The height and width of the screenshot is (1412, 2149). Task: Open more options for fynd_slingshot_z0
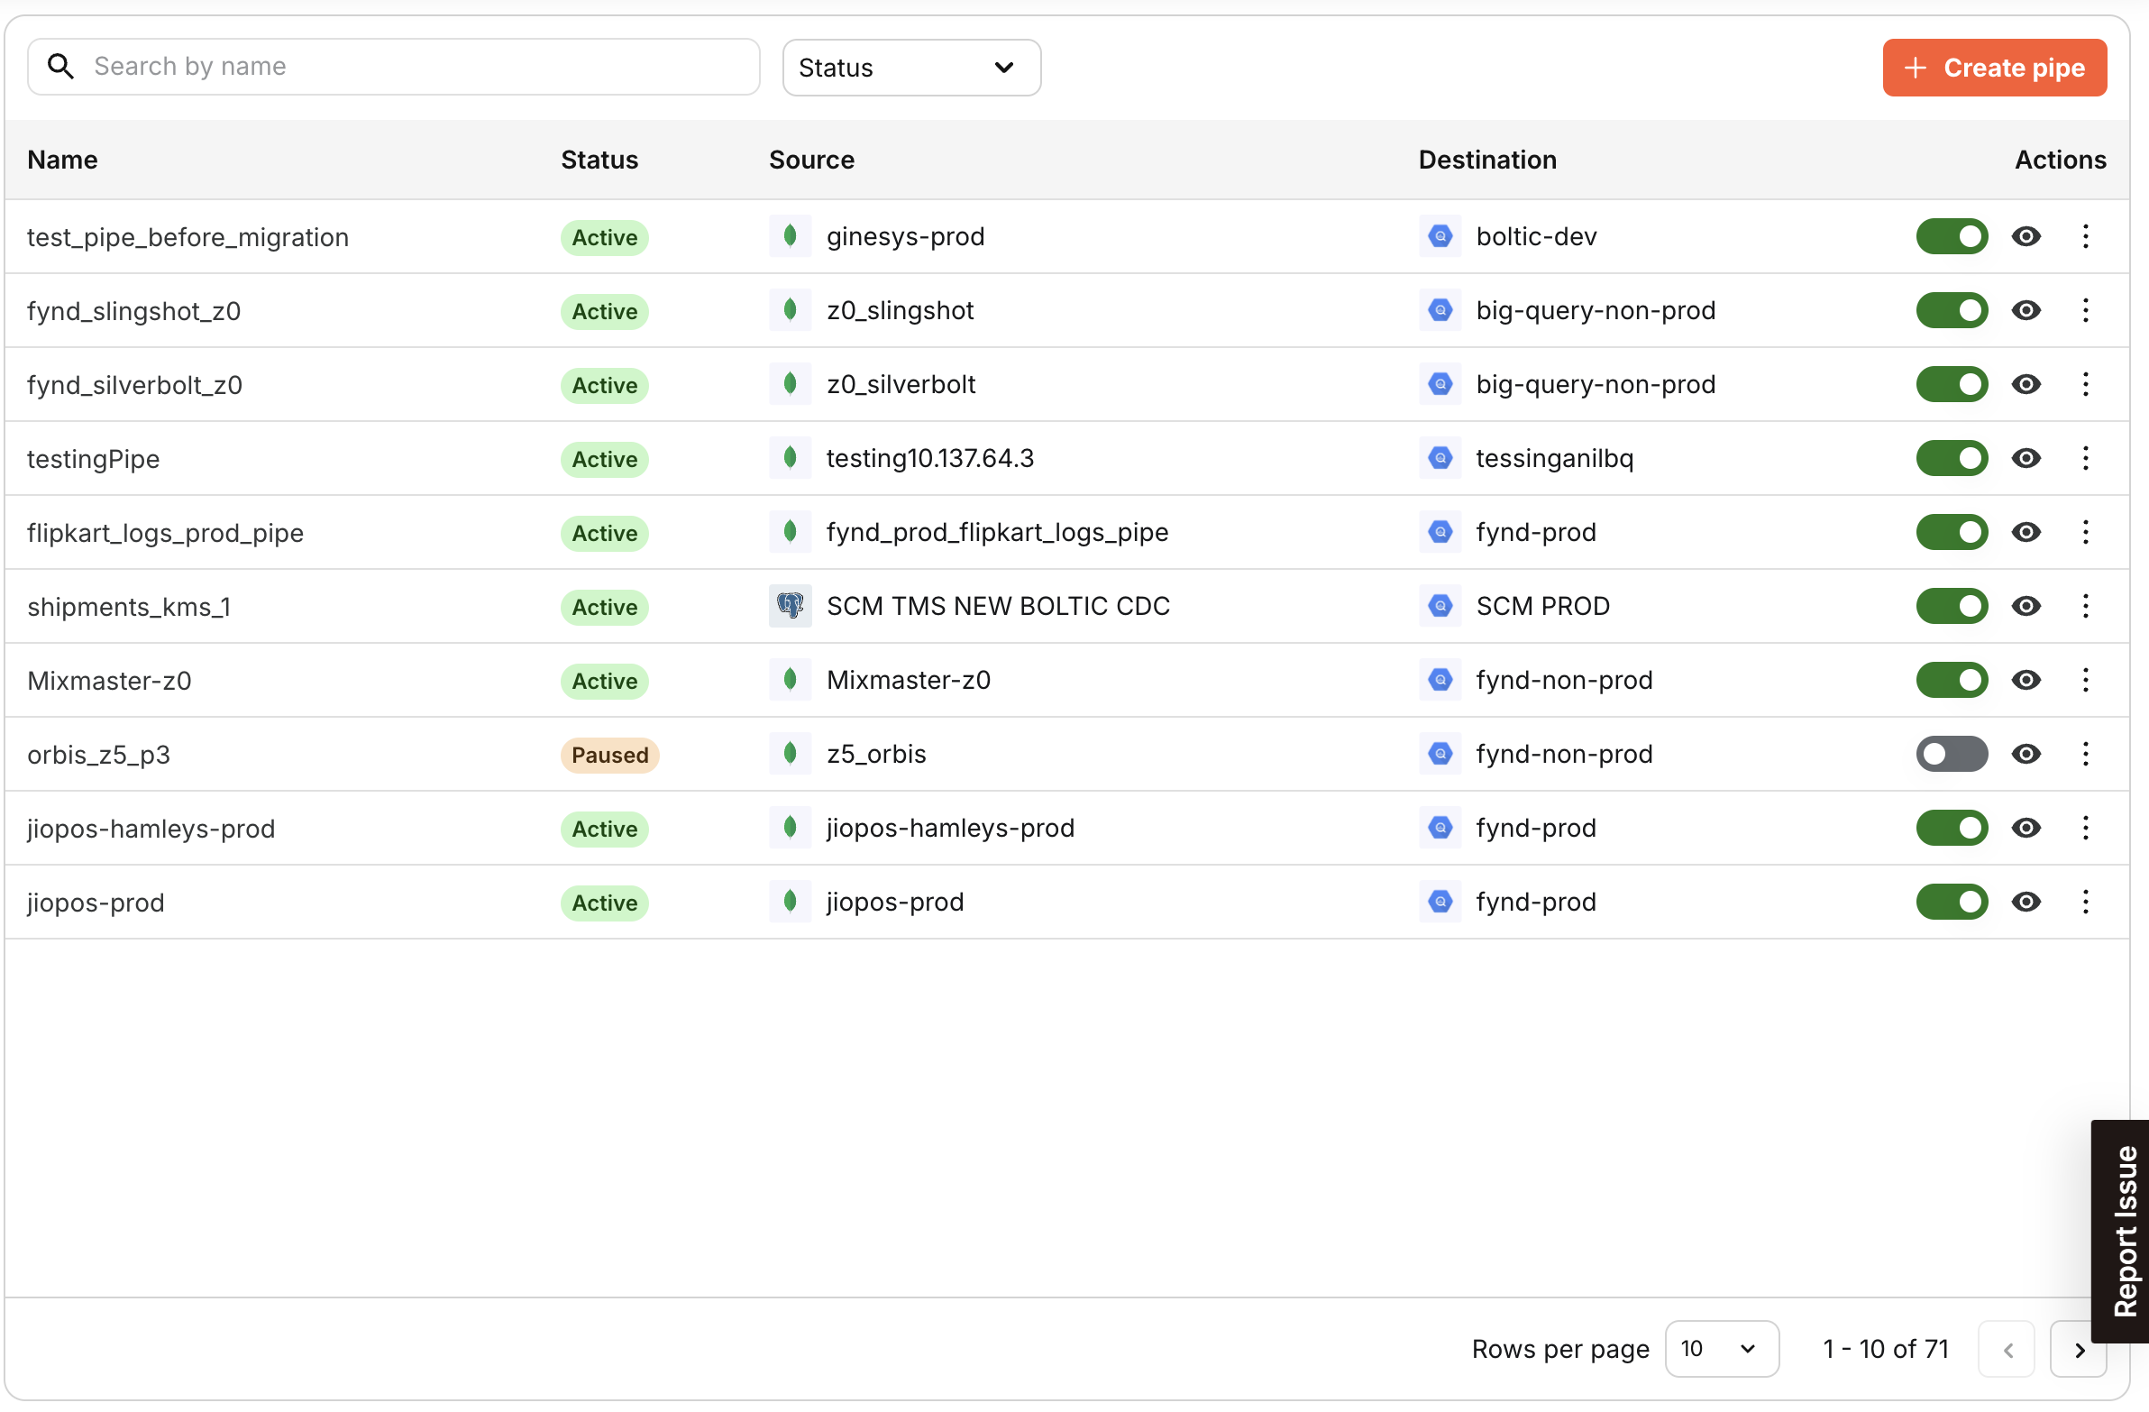(x=2086, y=311)
